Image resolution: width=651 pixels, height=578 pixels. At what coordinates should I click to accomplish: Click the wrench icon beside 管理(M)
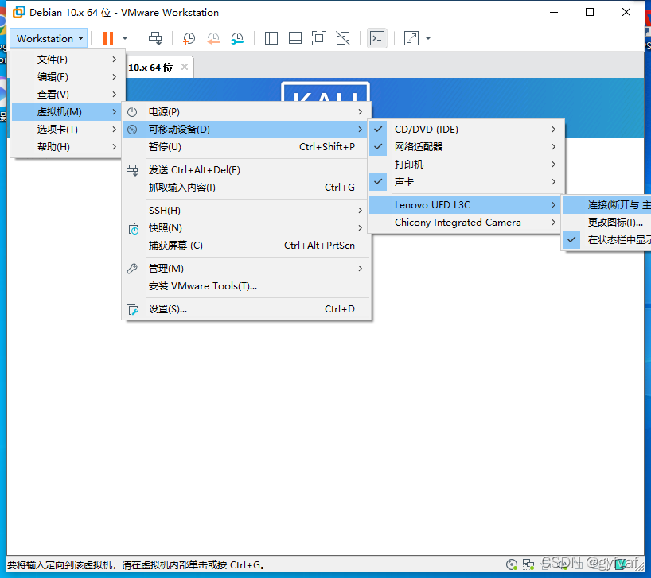click(132, 269)
